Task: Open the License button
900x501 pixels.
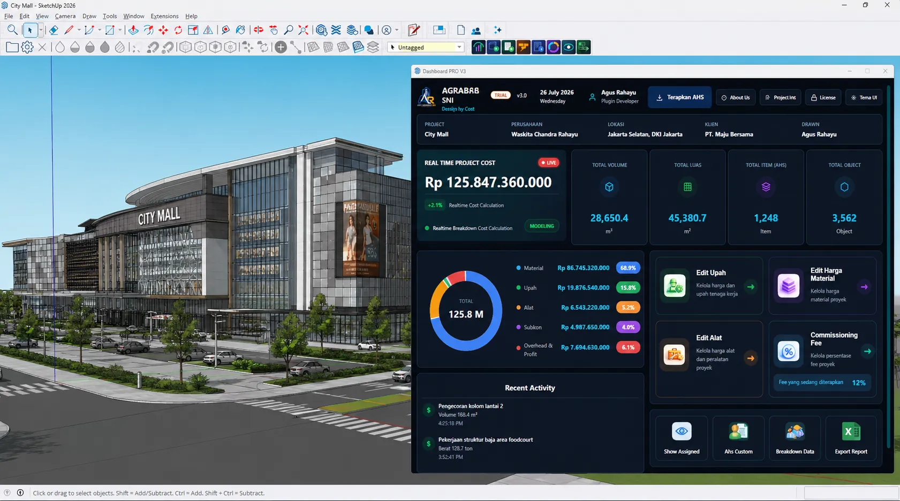Action: [823, 97]
